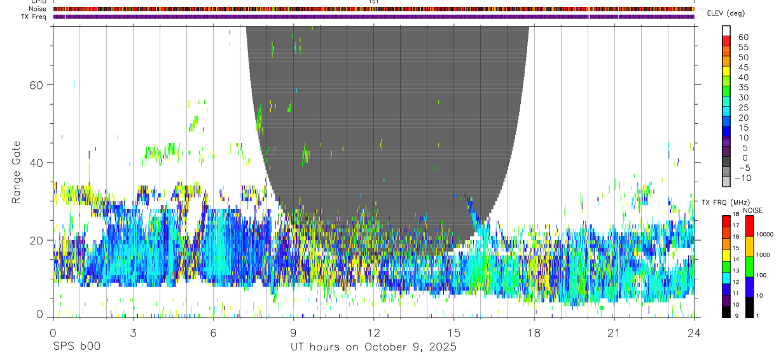Click the white top elevation color box

pos(727,30)
